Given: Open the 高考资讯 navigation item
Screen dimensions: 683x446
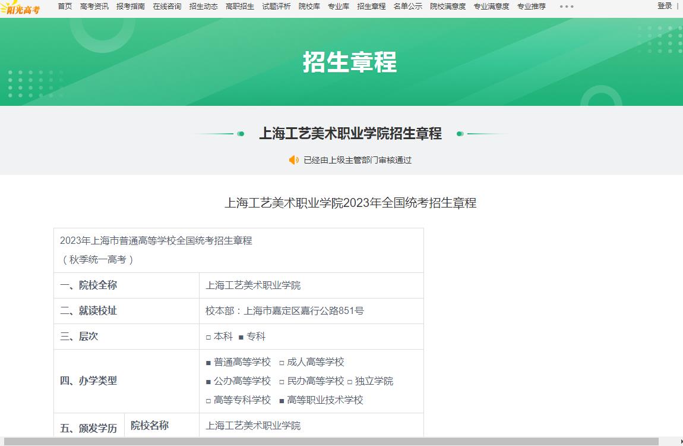Looking at the screenshot, I should point(94,6).
